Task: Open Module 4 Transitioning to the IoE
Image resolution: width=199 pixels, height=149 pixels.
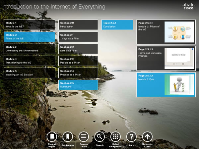Action: click(x=29, y=61)
